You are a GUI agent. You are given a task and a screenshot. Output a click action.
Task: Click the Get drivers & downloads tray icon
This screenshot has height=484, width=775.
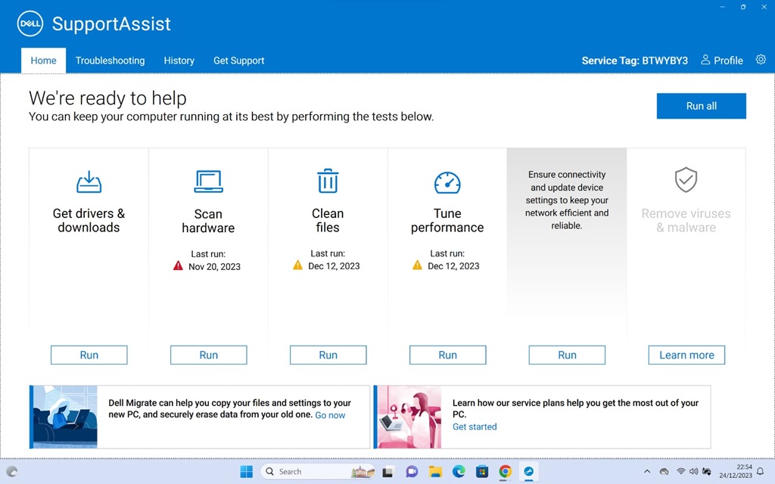[x=89, y=181]
